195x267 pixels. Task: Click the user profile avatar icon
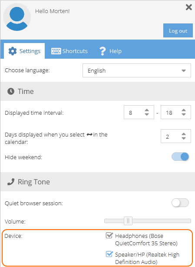pyautogui.click(x=17, y=17)
